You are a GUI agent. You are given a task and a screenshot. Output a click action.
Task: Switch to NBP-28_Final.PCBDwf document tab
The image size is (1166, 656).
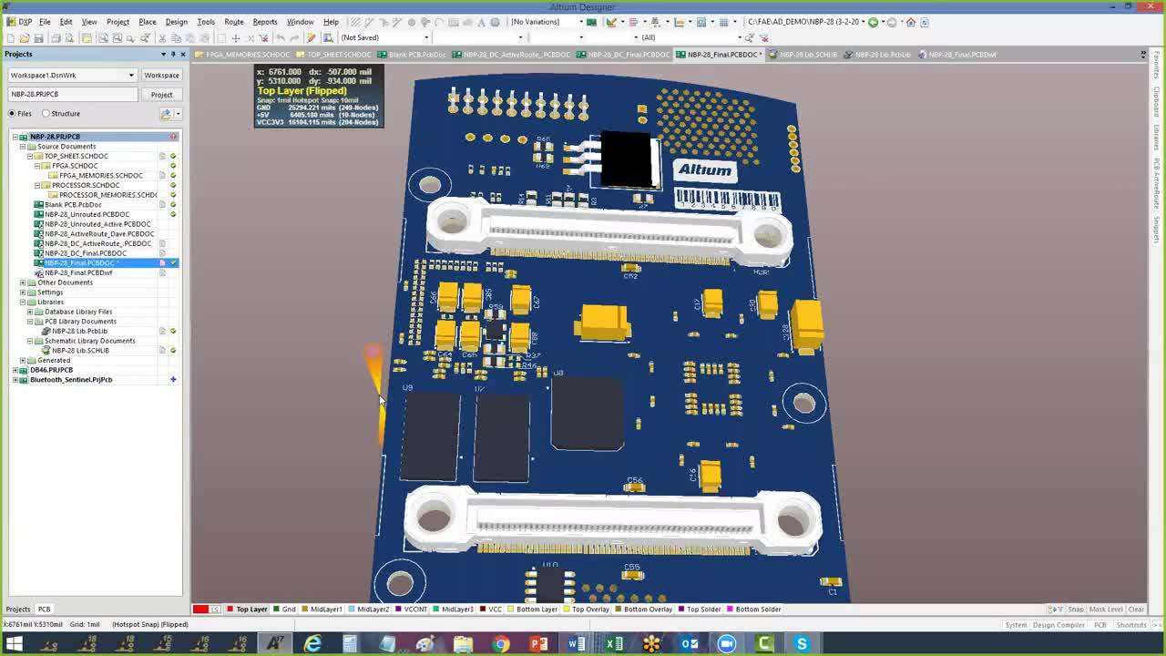[957, 55]
